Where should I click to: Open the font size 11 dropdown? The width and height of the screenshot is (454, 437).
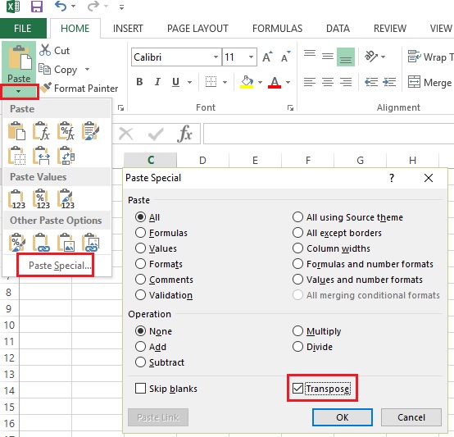251,57
